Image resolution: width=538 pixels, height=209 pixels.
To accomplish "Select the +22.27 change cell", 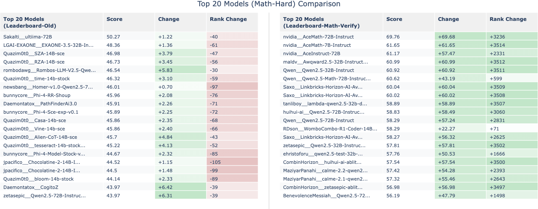I will pyautogui.click(x=447, y=129).
